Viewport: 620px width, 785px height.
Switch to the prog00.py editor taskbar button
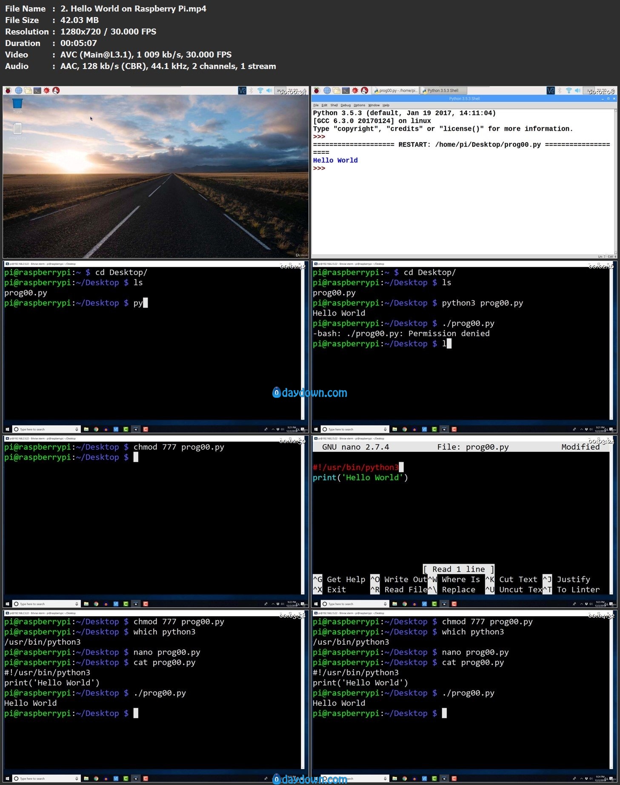395,90
